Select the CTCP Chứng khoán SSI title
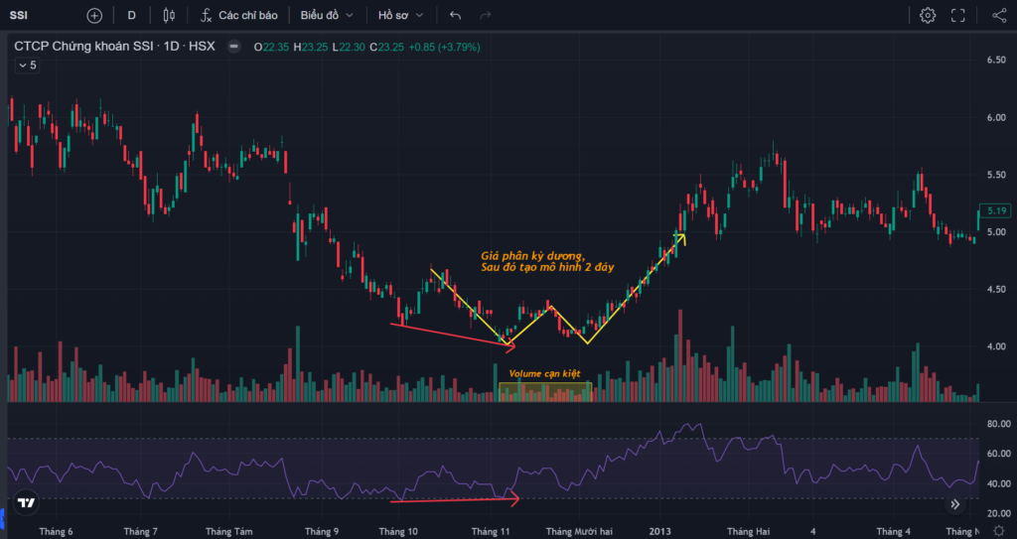The width and height of the screenshot is (1017, 539). (83, 47)
